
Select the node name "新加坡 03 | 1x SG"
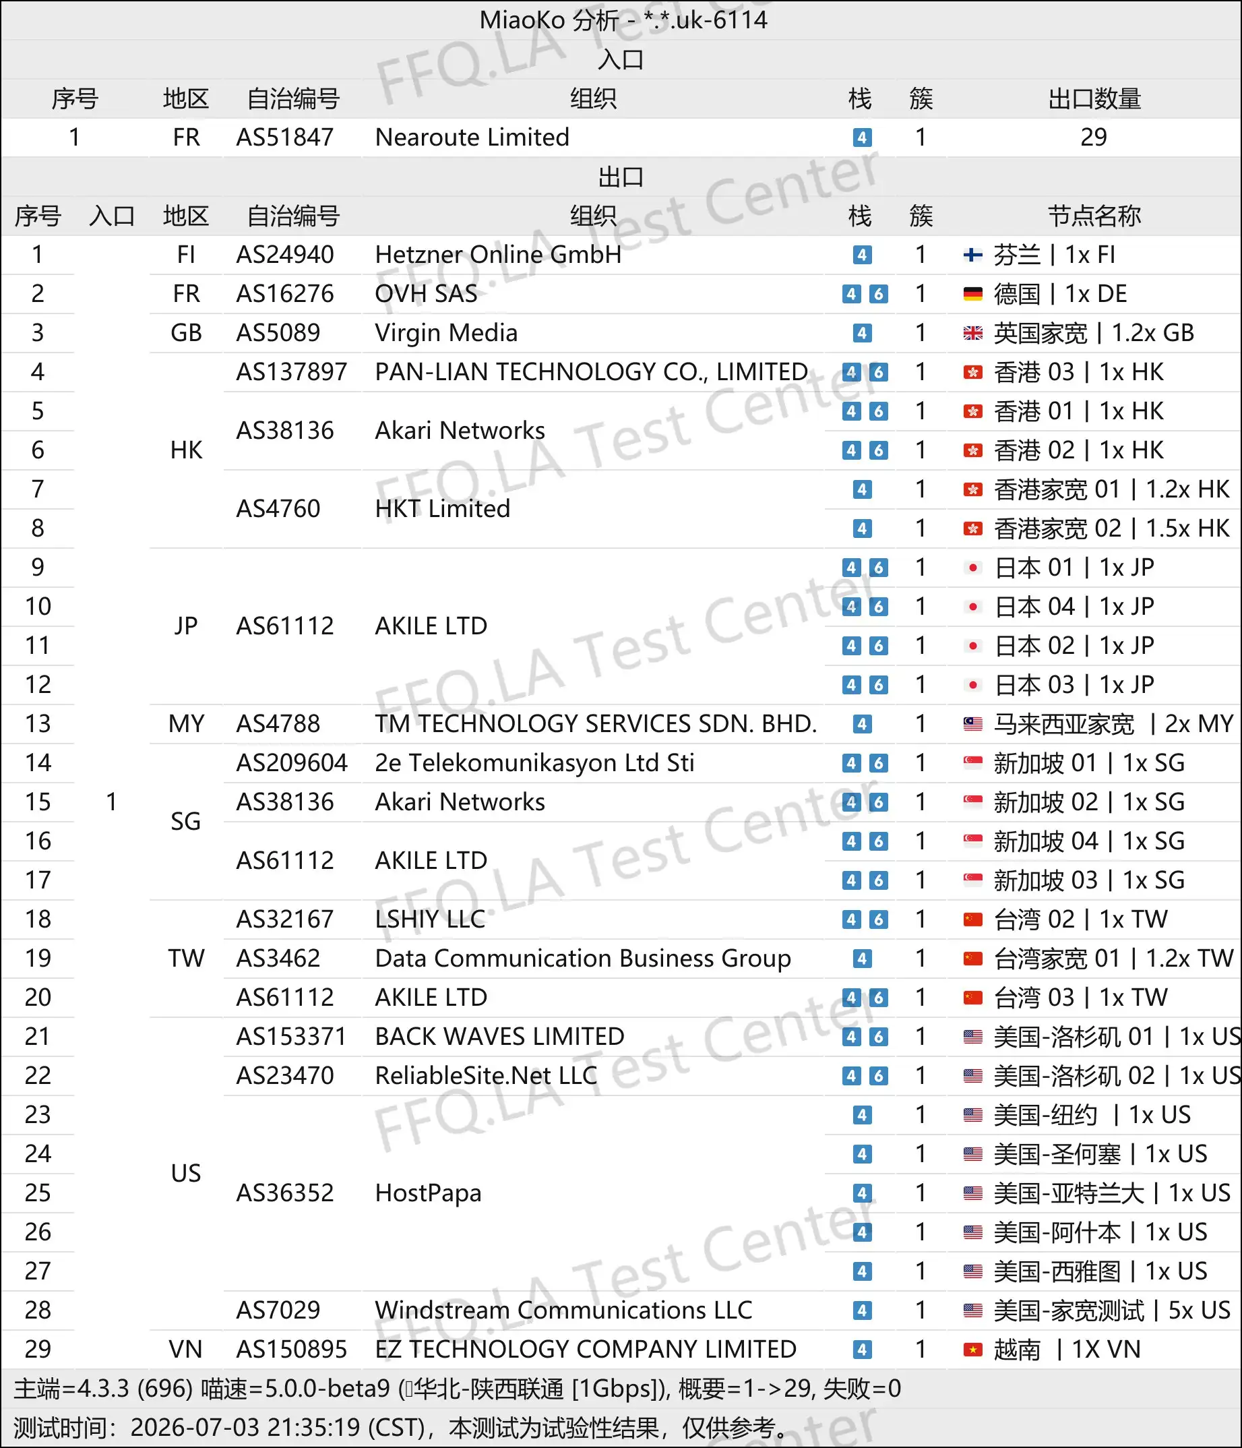1090,880
